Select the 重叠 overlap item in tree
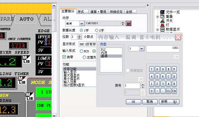The image size is (199, 117). point(169,16)
